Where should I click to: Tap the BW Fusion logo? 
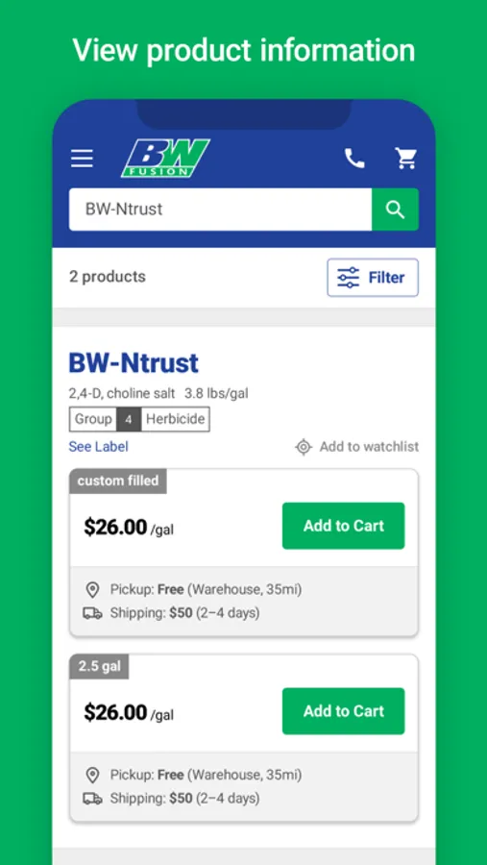165,159
